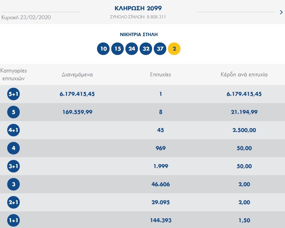Click winning number ball 32
The width and height of the screenshot is (285, 228).
(146, 49)
